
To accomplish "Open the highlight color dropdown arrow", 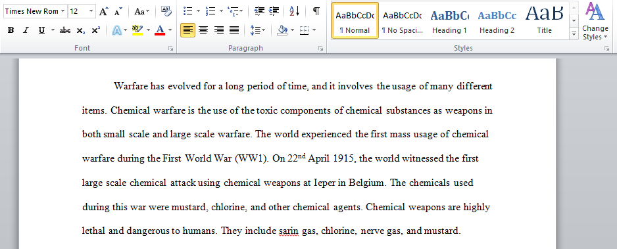I will pos(148,30).
